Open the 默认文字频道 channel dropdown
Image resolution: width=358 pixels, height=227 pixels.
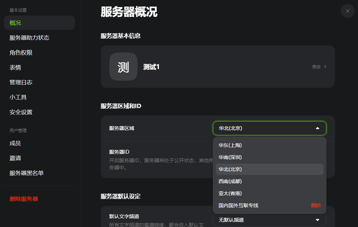click(269, 220)
